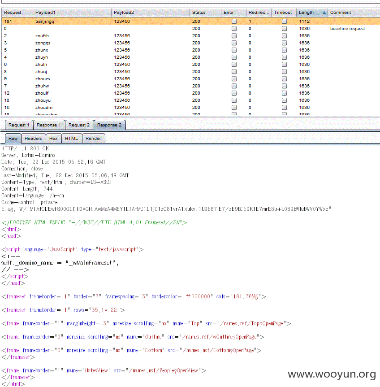Sort by Error column header

(234, 13)
